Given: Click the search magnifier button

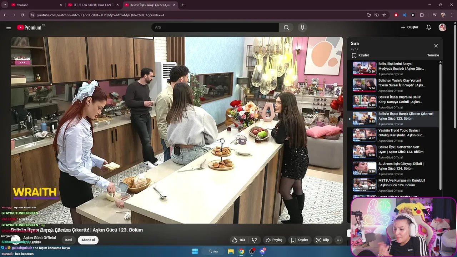Looking at the screenshot, I should [286, 27].
